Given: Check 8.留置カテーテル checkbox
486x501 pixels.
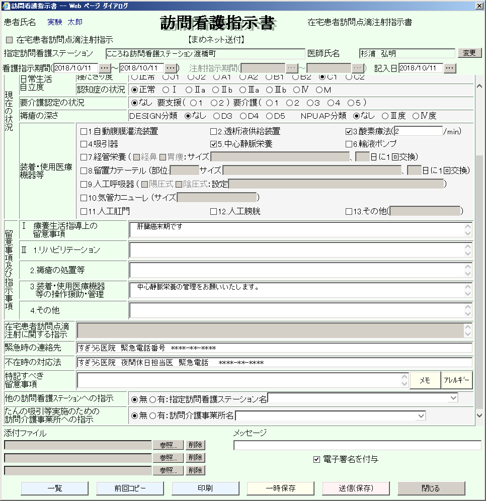Looking at the screenshot, I should (x=84, y=171).
